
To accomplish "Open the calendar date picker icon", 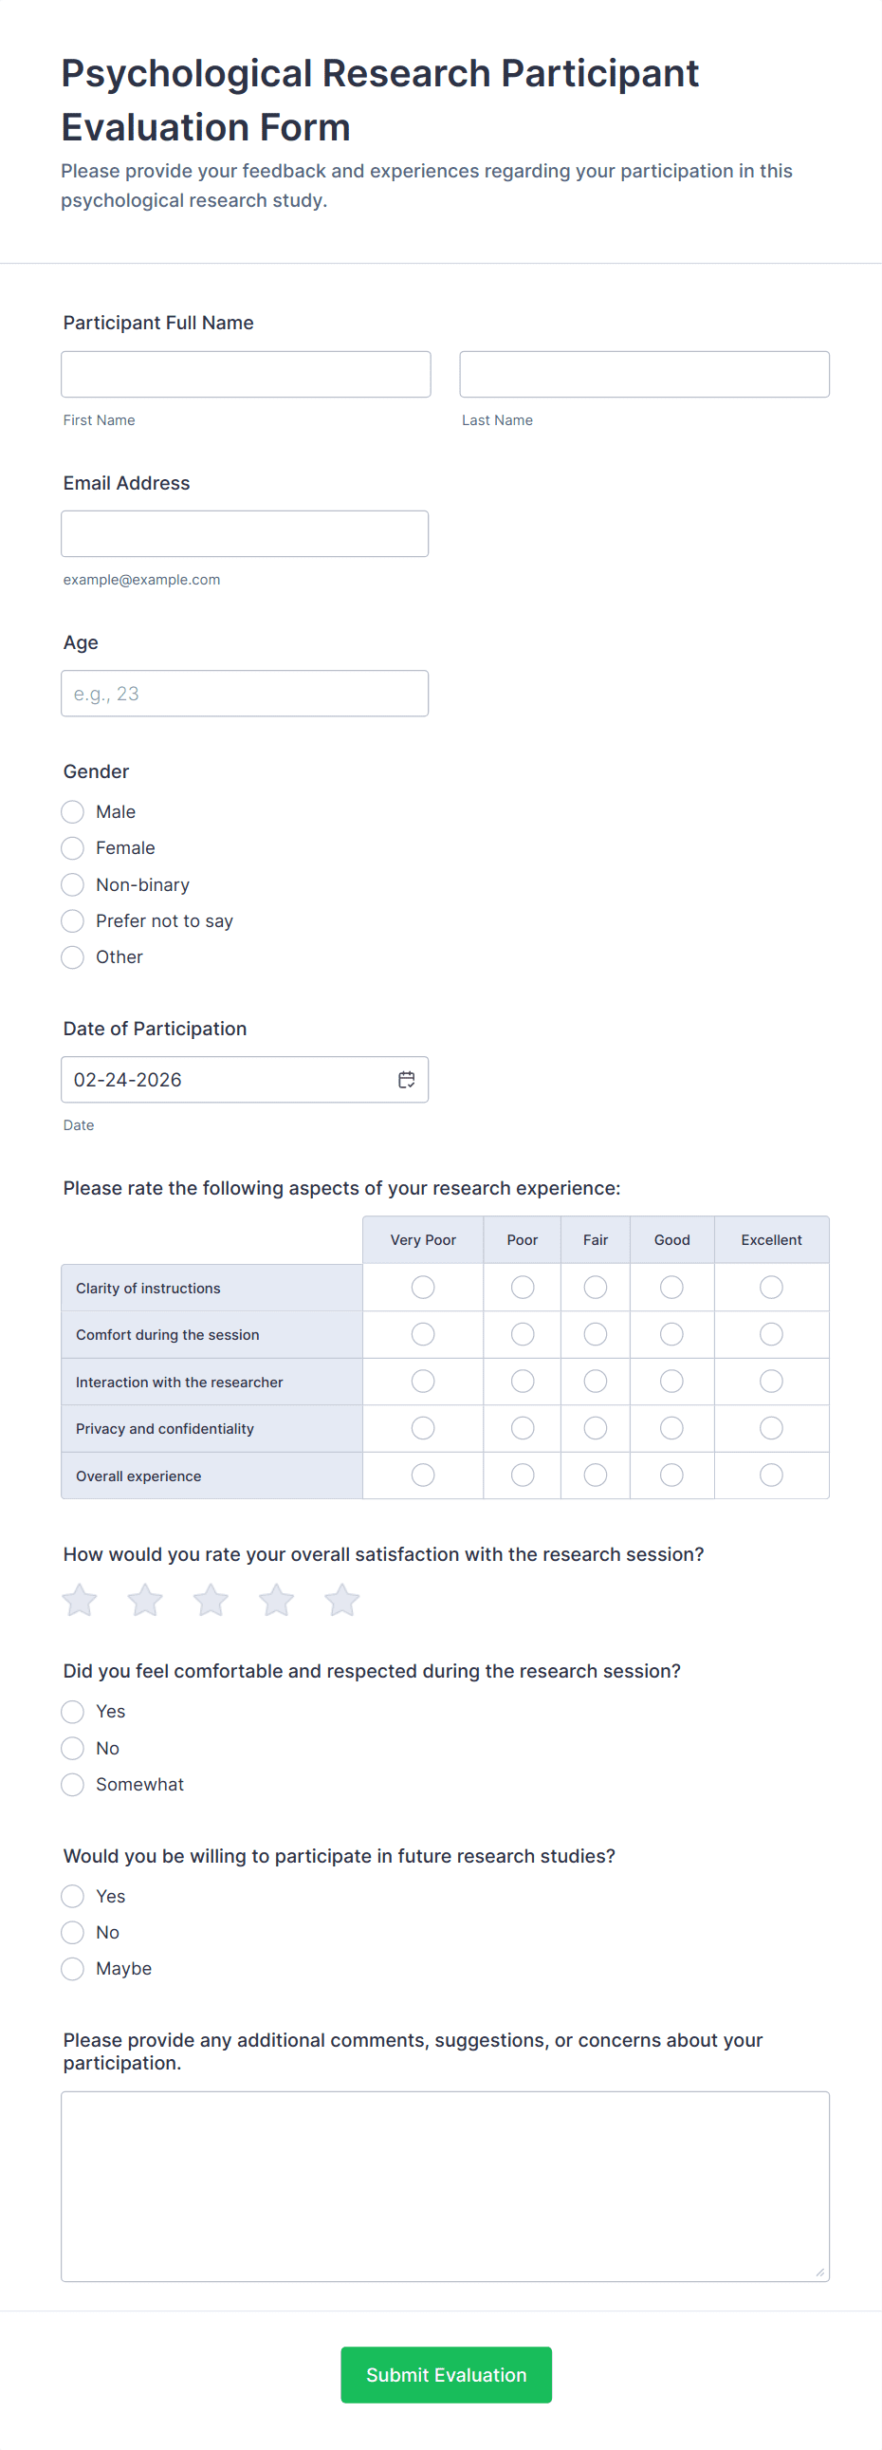I will [406, 1080].
